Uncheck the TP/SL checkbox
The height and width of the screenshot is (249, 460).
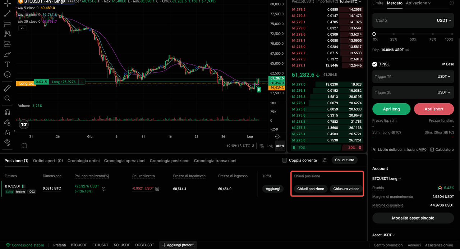(375, 64)
